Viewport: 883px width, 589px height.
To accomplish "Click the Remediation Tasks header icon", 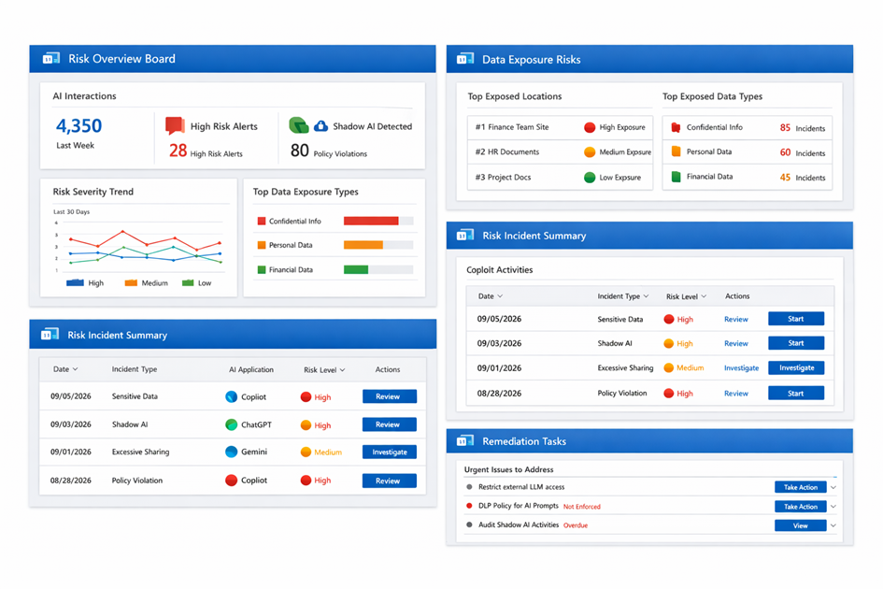I will (x=465, y=441).
